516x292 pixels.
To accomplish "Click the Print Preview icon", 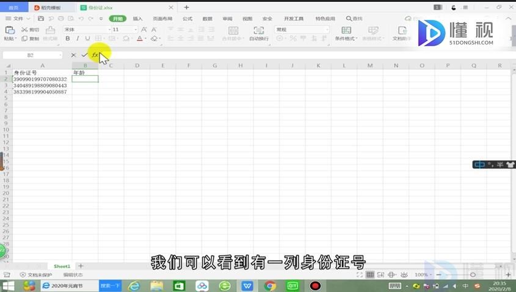I will coord(71,18).
